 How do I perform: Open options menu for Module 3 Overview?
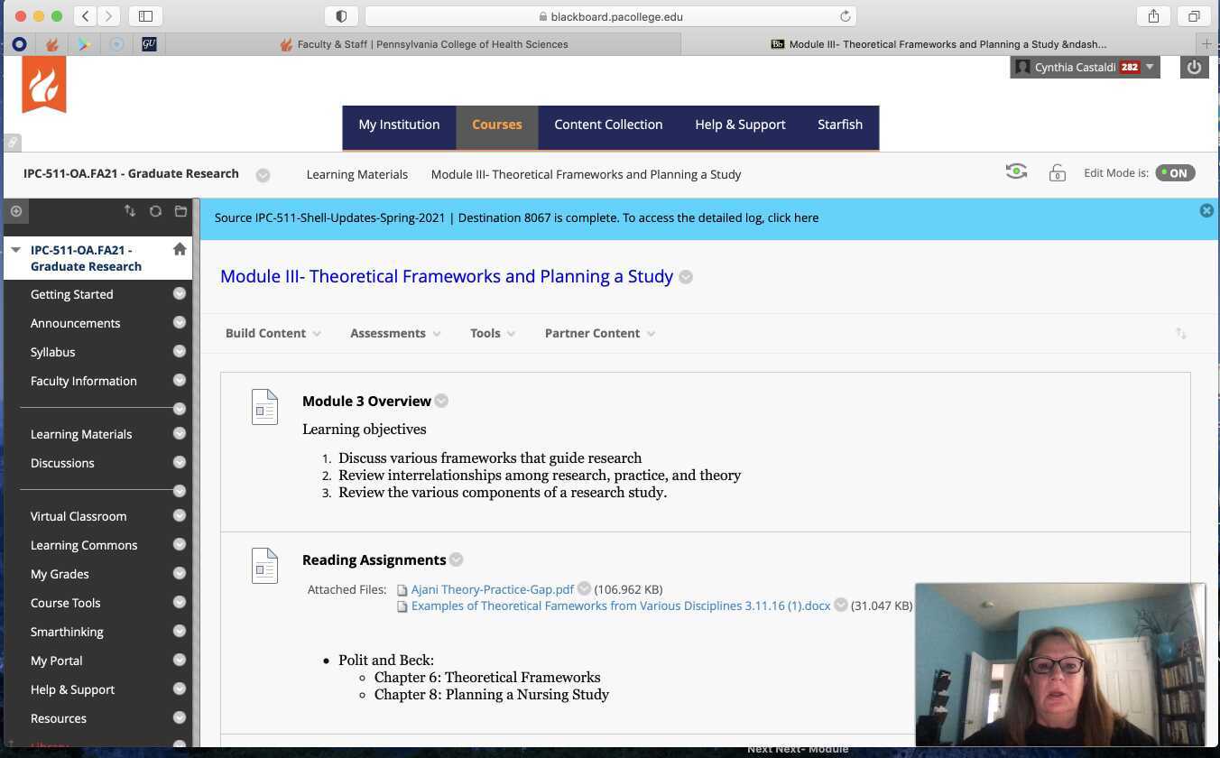pos(441,401)
